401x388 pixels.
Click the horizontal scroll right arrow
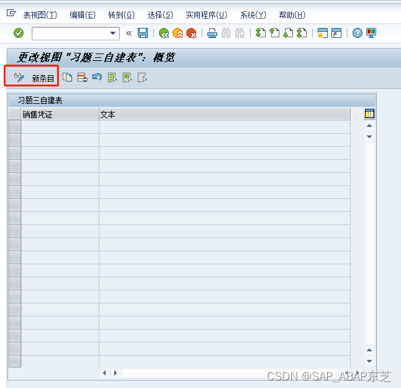(115, 373)
